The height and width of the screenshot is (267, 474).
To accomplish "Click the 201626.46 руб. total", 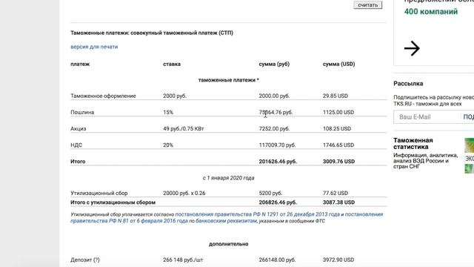I will [x=278, y=162].
